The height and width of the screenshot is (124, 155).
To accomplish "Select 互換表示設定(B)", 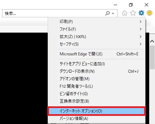I will pos(96,101).
